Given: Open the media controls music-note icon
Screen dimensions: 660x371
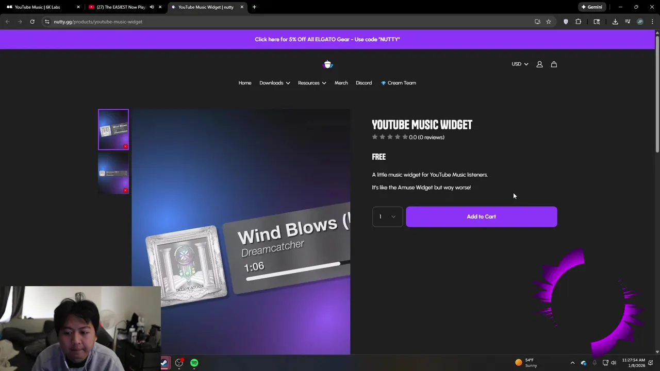Looking at the screenshot, I should 628,22.
